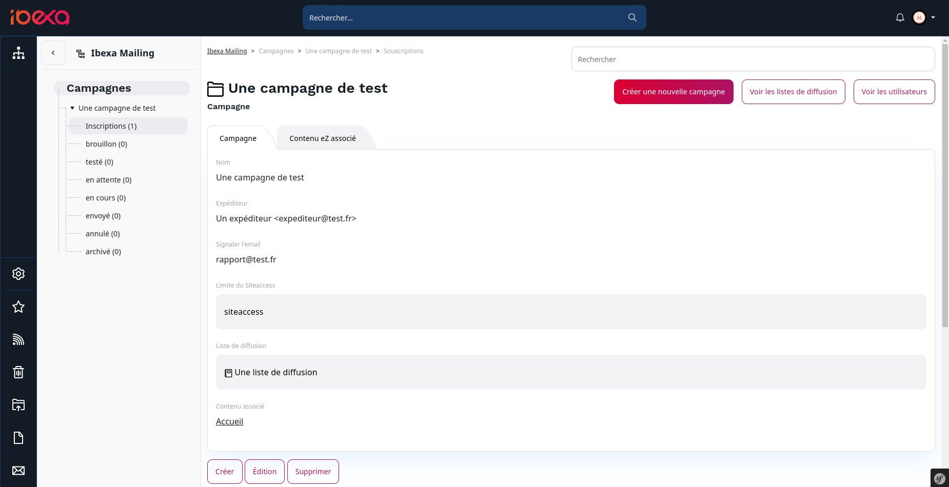Open the user profile dropdown arrow
Viewport: 949px width, 487px height.
(x=934, y=17)
